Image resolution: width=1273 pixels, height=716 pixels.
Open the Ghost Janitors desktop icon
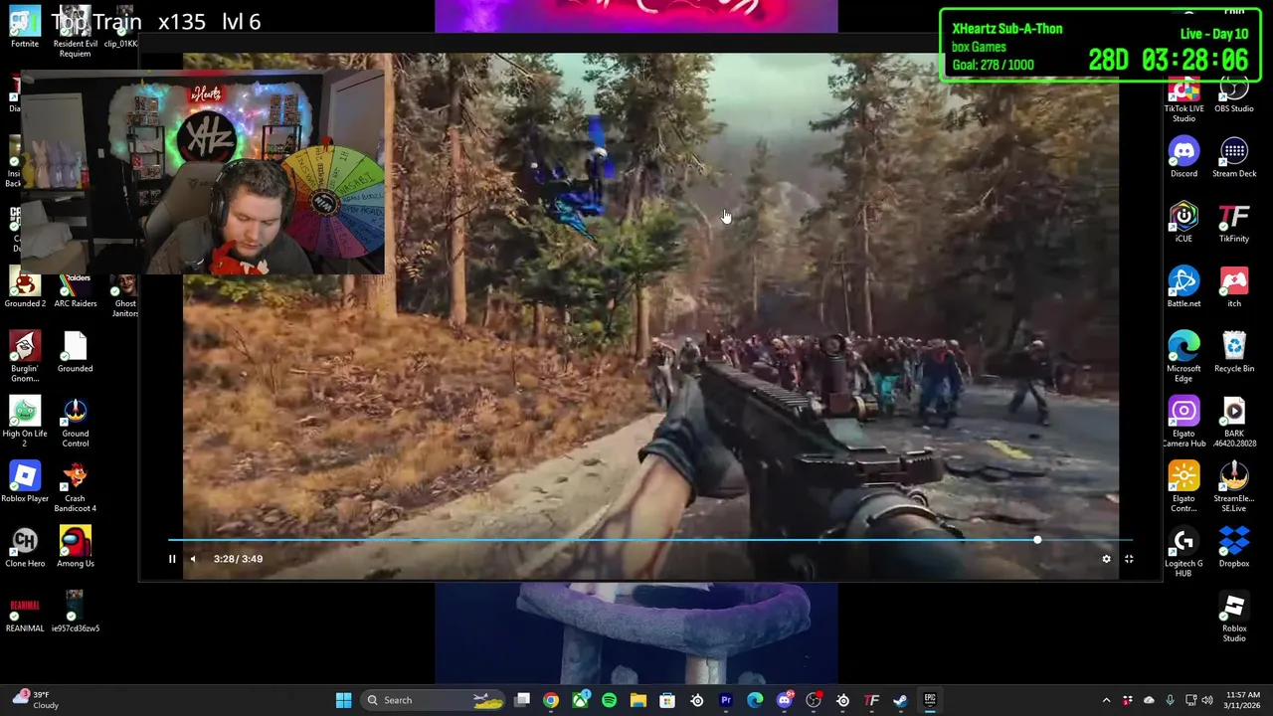click(125, 295)
